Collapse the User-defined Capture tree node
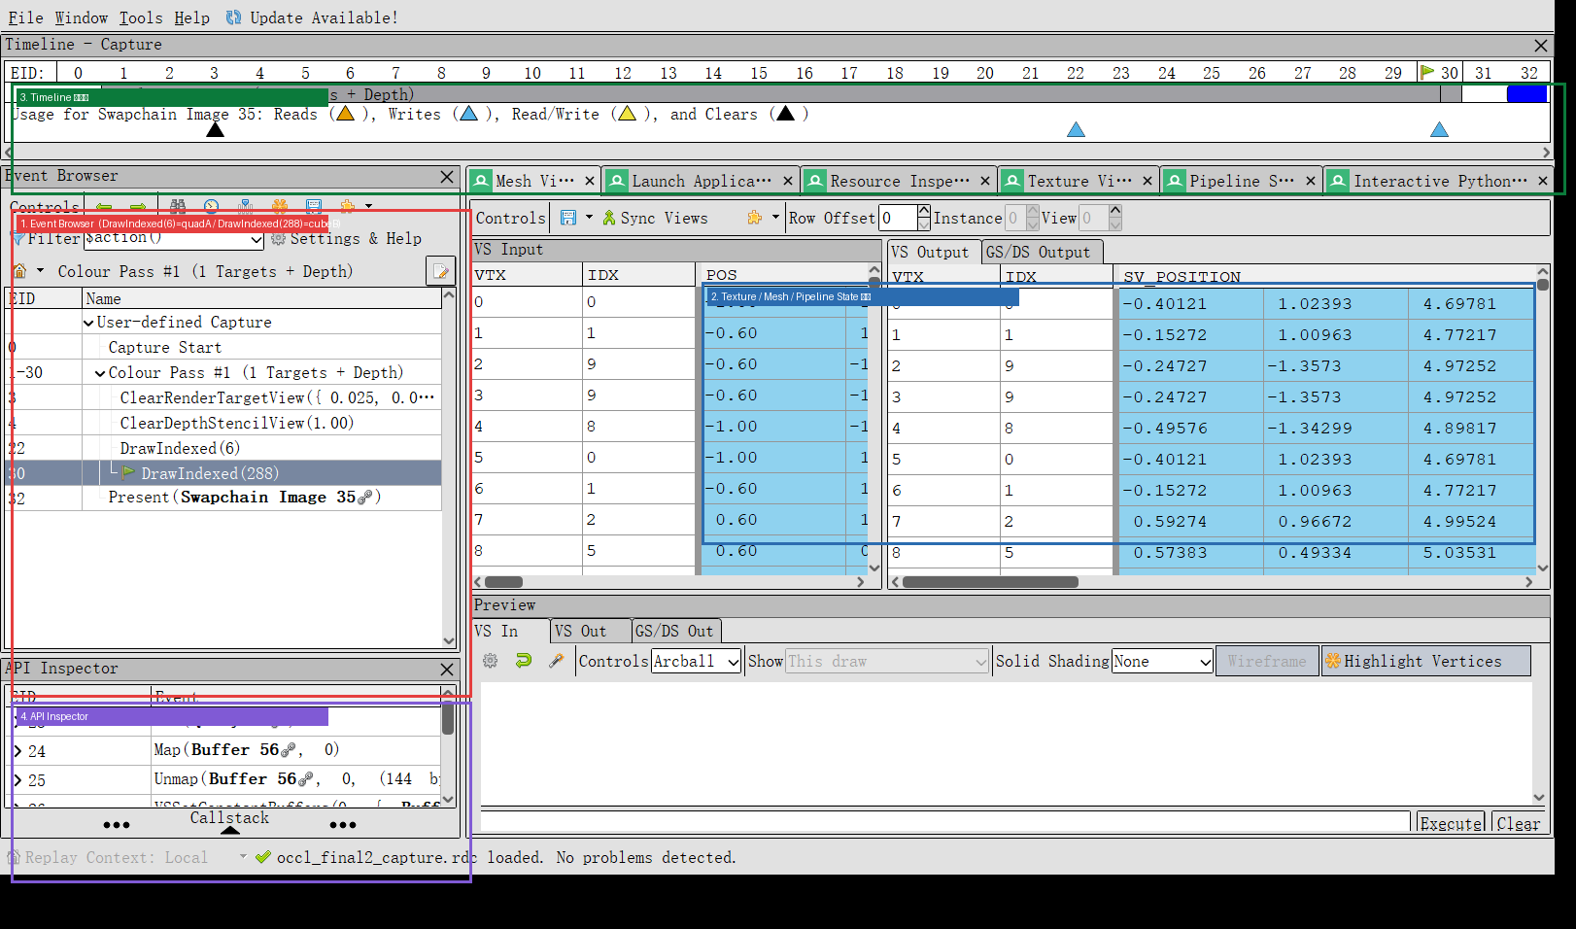The width and height of the screenshot is (1576, 929). [89, 323]
